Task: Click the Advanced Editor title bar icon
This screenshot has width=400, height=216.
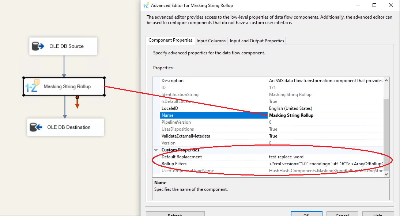Action: 146,5
